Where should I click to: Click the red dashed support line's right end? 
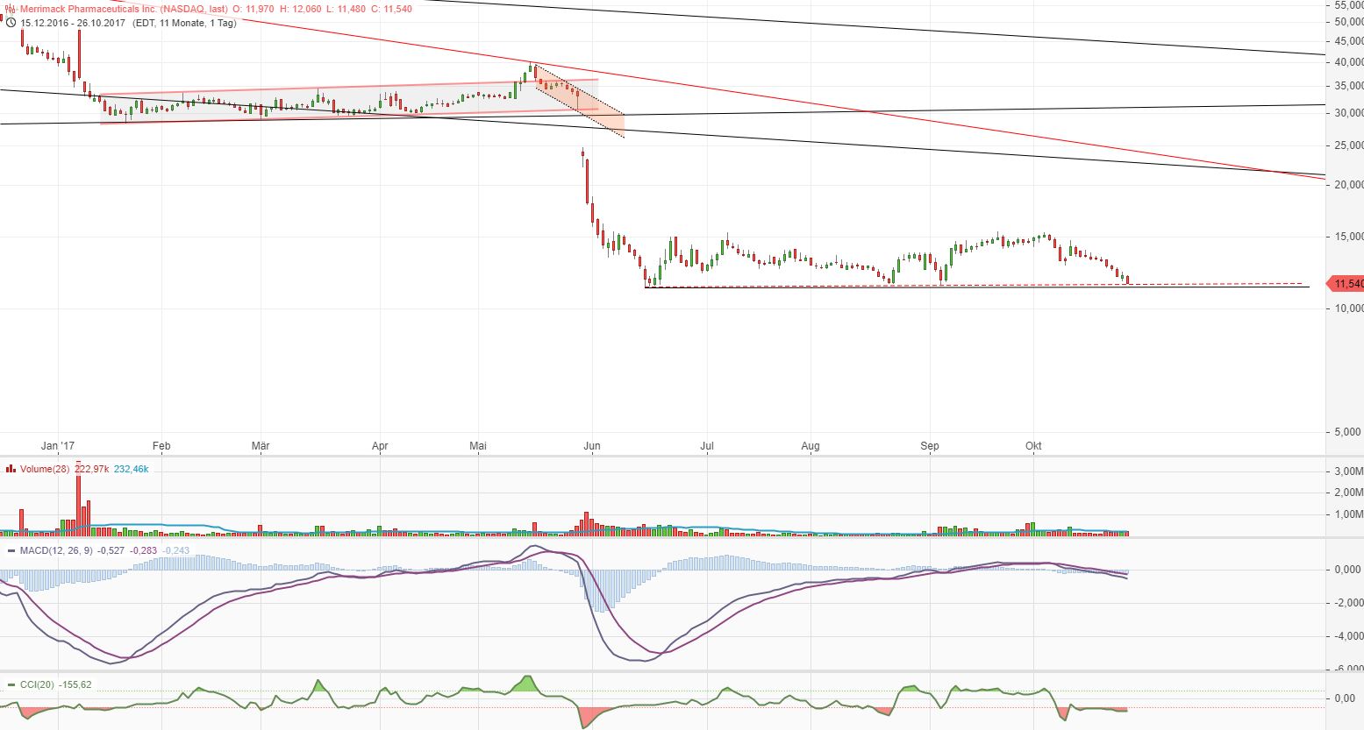[1301, 283]
